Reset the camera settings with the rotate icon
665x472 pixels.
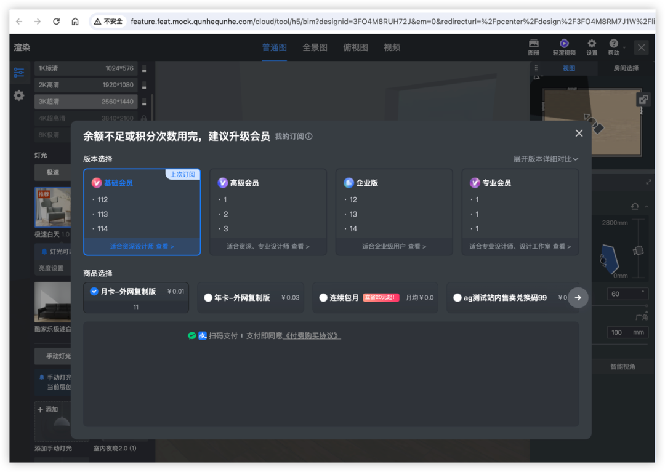634,206
